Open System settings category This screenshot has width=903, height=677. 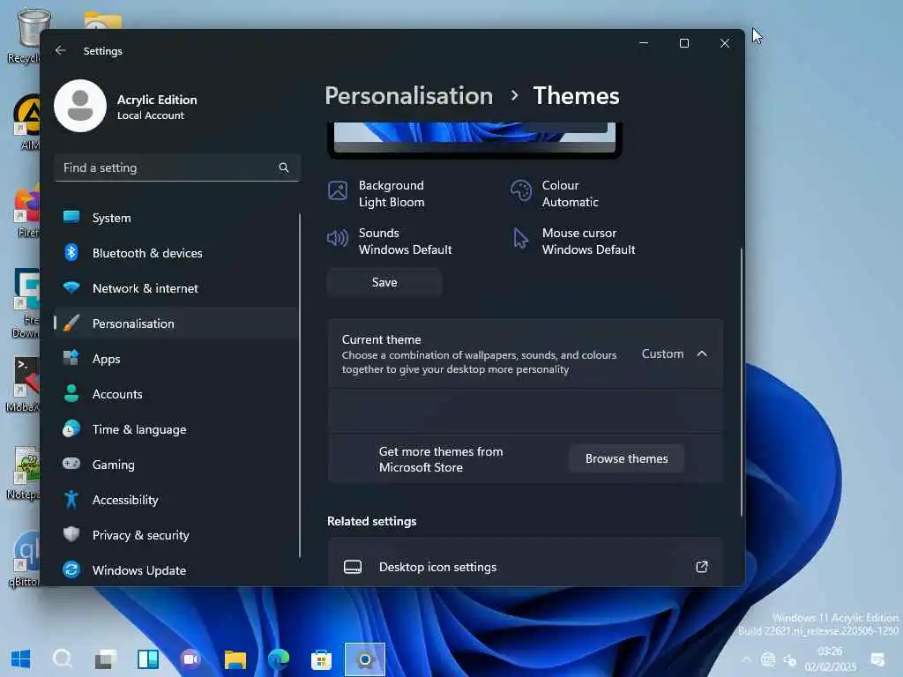[x=176, y=218]
